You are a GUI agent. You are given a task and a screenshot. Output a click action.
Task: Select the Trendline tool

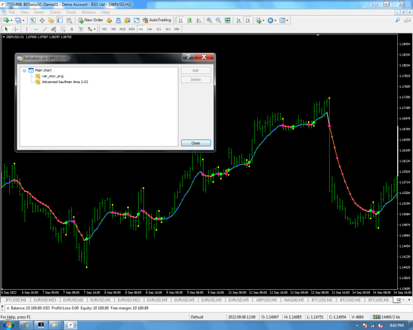pyautogui.click(x=45, y=29)
